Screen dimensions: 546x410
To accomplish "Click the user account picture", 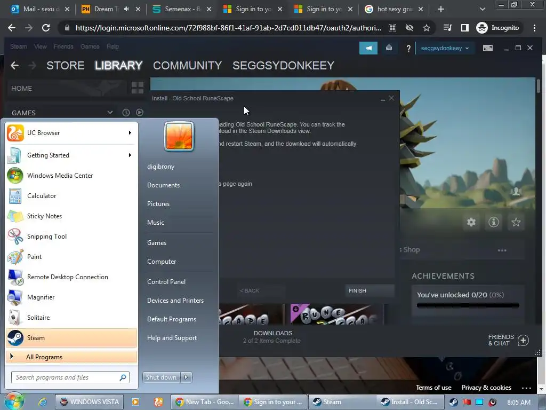I will (x=179, y=136).
